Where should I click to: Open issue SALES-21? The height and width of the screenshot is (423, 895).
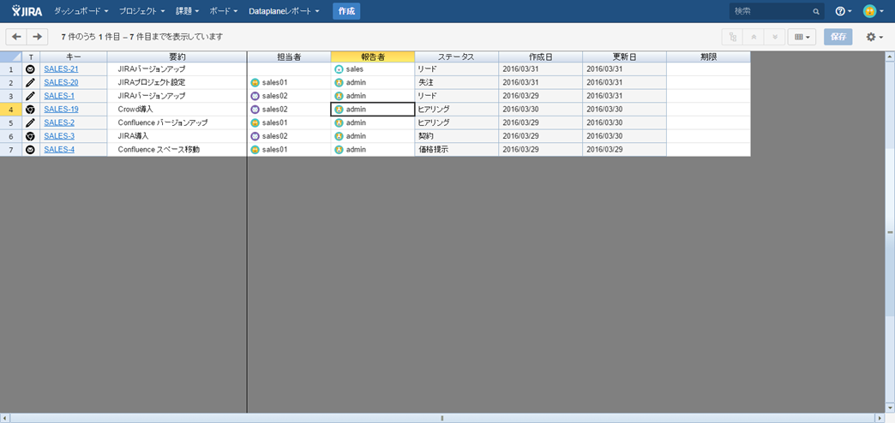tap(61, 69)
